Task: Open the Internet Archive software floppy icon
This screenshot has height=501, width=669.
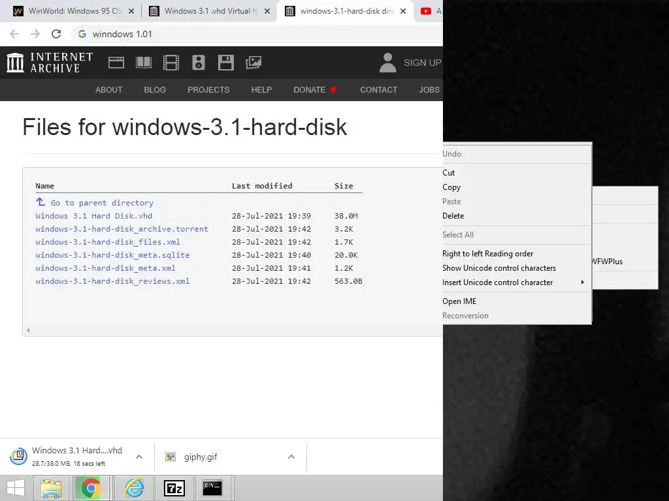Action: [225, 63]
